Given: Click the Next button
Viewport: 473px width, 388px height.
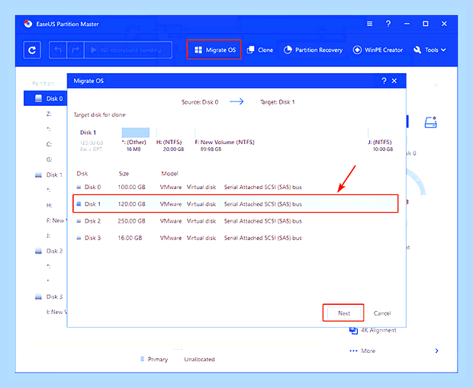Looking at the screenshot, I should (x=343, y=313).
